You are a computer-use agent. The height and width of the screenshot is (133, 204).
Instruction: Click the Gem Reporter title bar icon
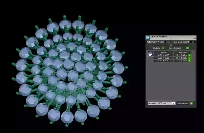(x=148, y=37)
